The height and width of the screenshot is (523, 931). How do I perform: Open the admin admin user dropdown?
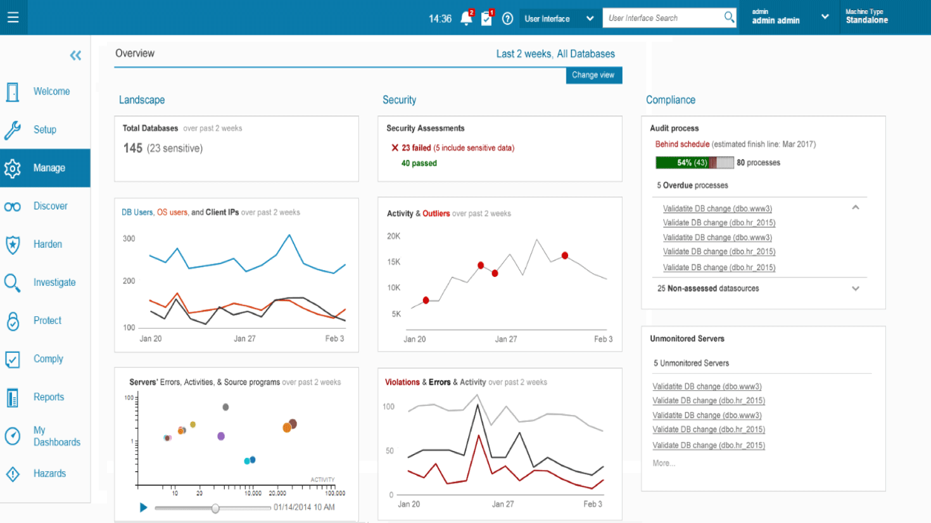pos(788,18)
